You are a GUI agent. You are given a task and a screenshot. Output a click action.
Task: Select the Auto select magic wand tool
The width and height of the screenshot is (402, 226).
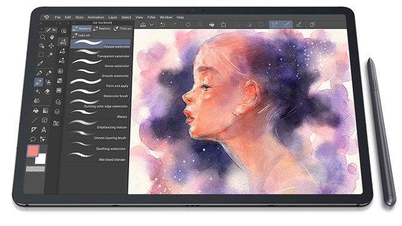[51, 54]
